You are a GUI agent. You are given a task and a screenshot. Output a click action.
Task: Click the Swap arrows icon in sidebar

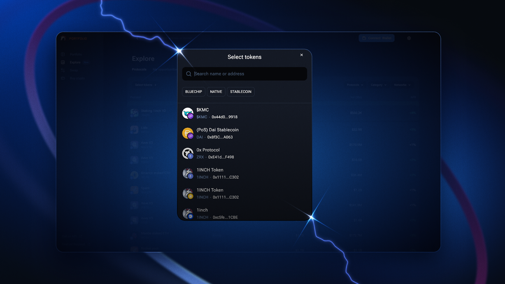click(x=63, y=70)
